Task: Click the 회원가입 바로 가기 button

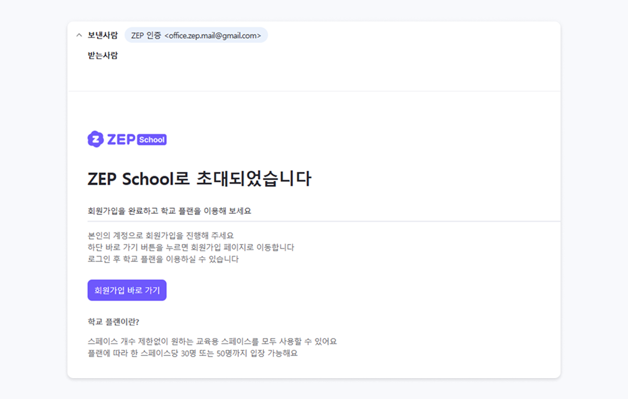Action: coord(127,290)
